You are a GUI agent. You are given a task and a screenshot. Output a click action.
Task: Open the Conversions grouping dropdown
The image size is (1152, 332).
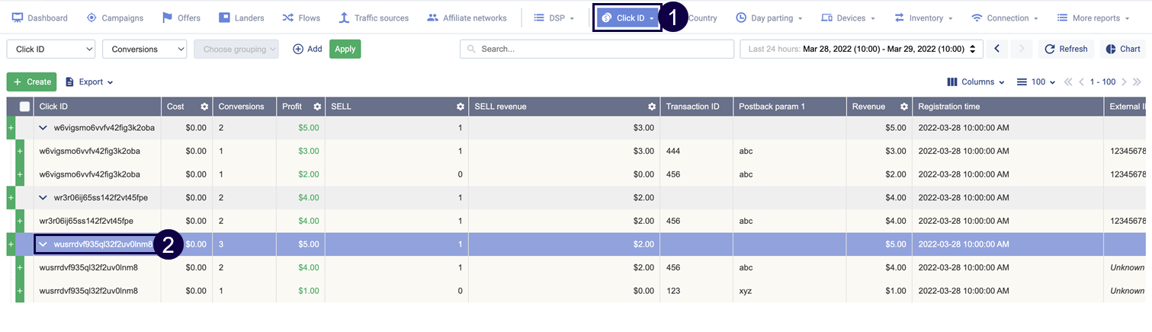pyautogui.click(x=144, y=49)
